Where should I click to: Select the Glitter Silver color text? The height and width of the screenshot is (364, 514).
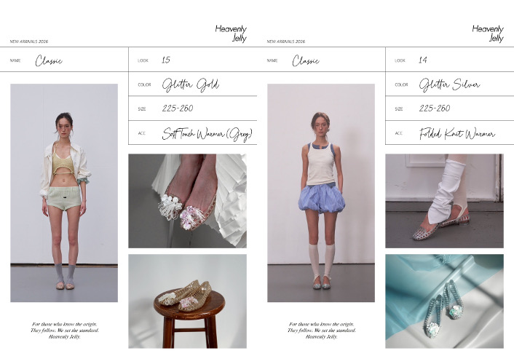(449, 84)
